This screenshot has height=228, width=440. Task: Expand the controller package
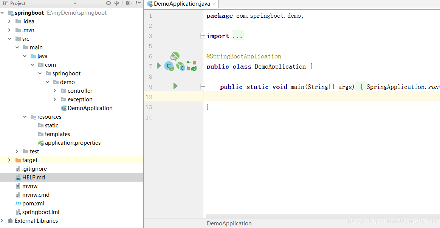tap(55, 91)
